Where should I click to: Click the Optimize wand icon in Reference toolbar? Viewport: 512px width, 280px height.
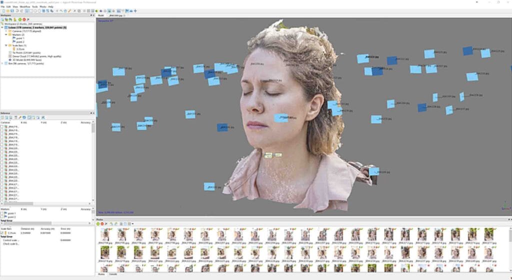[20, 117]
